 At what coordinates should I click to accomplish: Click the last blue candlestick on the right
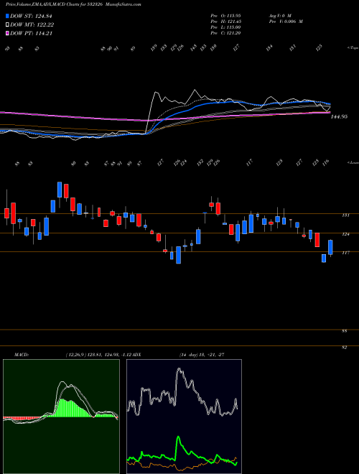(x=330, y=247)
